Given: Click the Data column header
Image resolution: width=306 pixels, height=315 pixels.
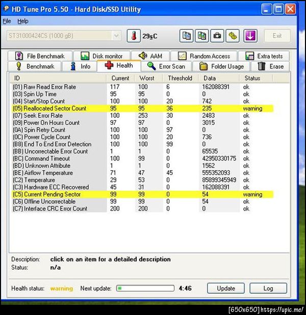Looking at the screenshot, I should (x=219, y=78).
